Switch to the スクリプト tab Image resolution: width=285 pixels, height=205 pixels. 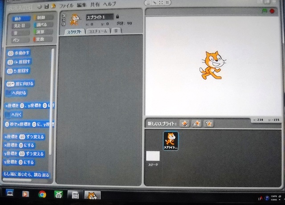(74, 32)
